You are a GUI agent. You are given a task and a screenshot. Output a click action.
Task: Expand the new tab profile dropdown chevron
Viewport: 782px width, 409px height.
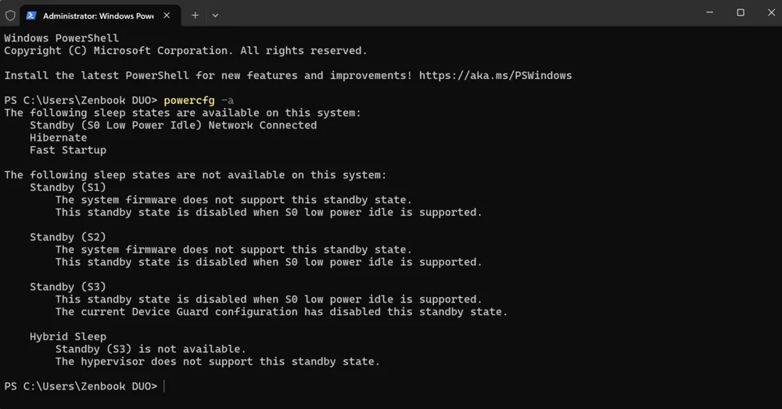coord(215,16)
